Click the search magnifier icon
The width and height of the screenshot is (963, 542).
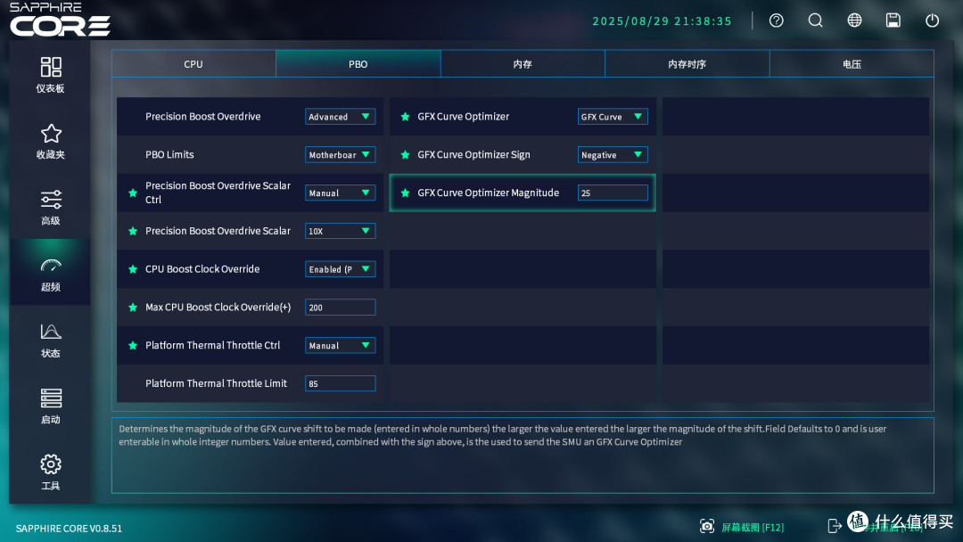coord(815,21)
